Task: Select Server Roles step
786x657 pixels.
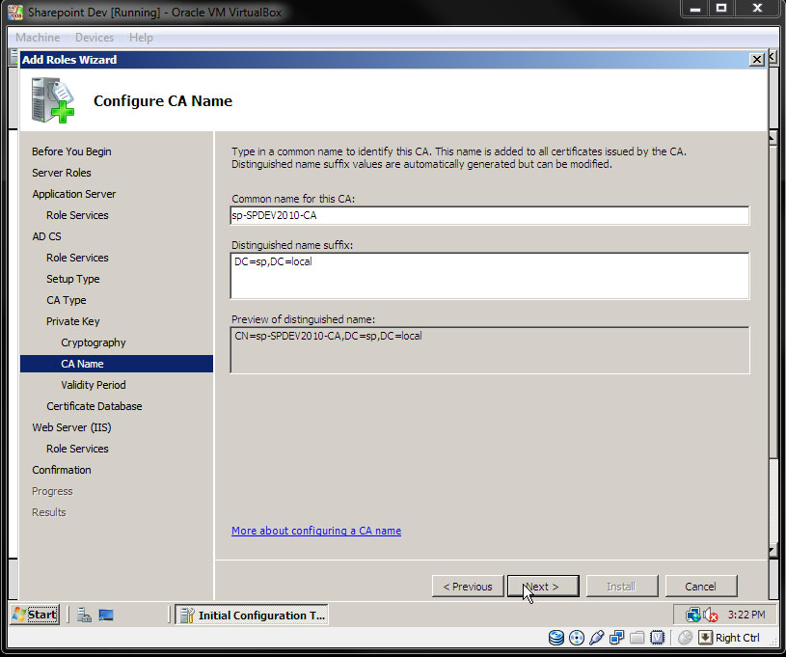Action: (62, 173)
